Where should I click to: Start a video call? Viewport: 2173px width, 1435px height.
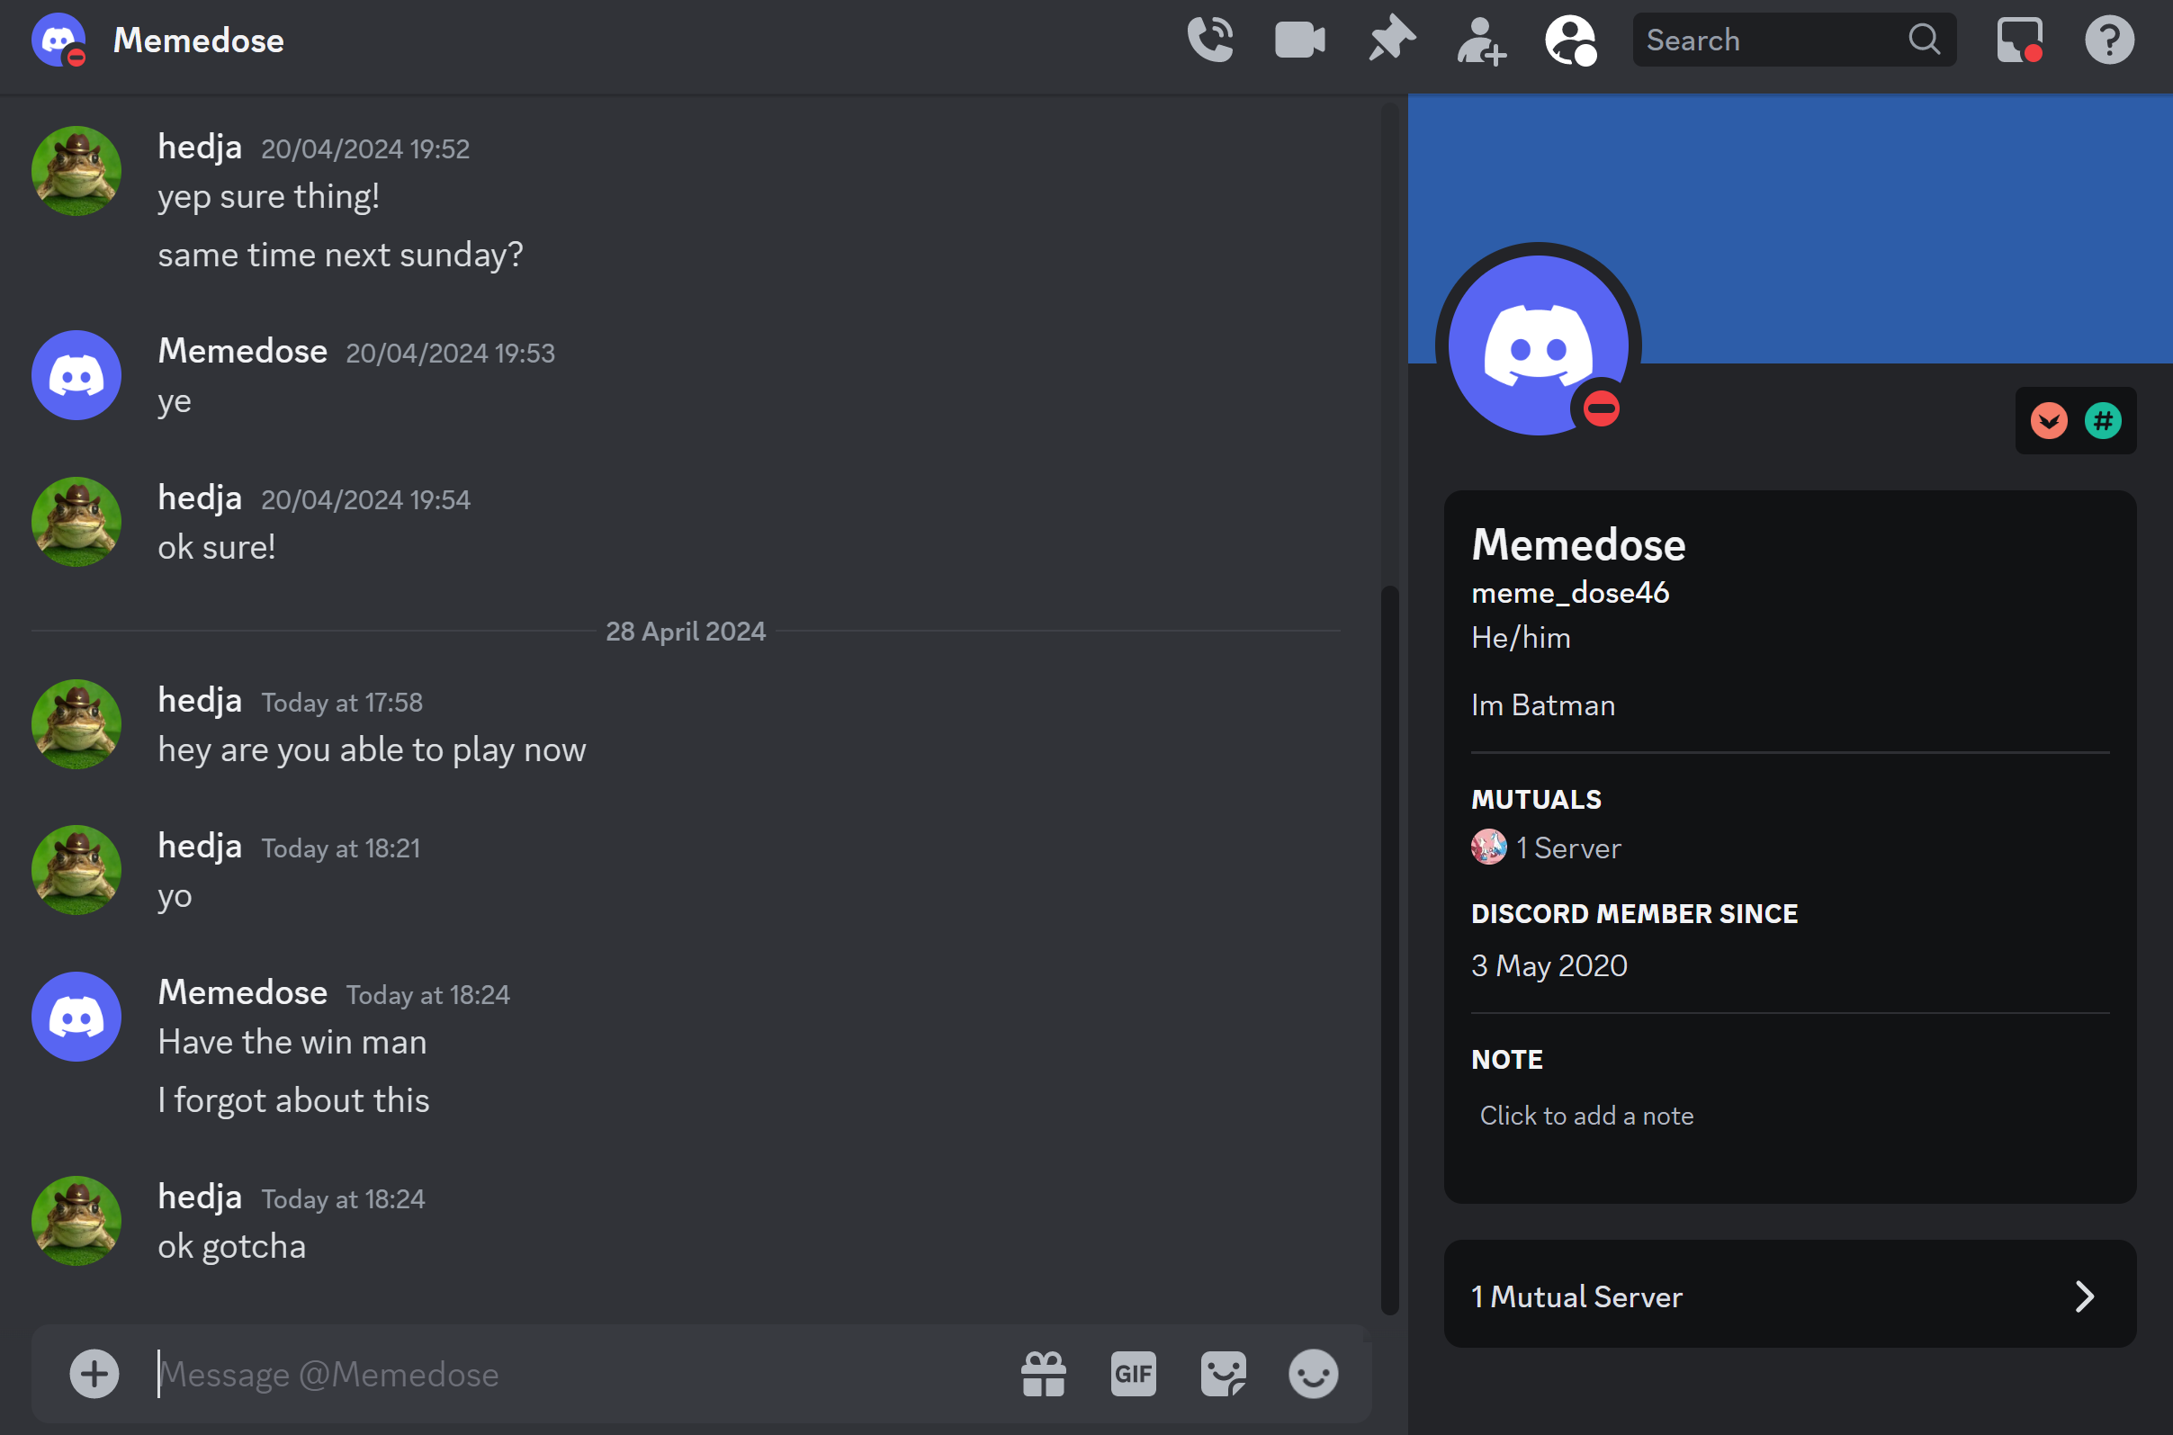tap(1300, 40)
